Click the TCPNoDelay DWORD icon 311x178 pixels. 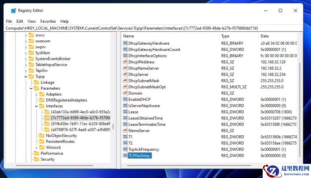click(125, 155)
